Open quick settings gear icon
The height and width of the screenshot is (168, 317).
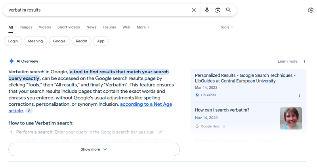311,10
